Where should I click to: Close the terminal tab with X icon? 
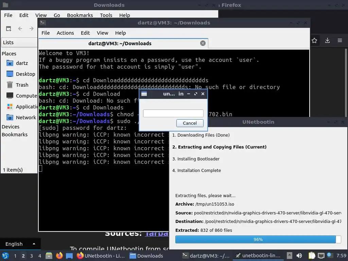(x=203, y=43)
